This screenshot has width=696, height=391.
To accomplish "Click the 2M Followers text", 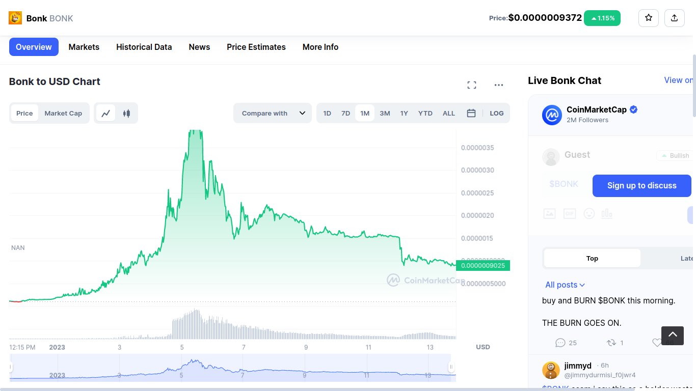I will point(587,120).
